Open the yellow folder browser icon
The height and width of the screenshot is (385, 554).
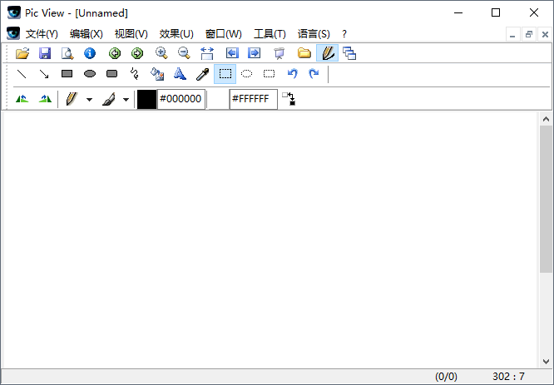(x=304, y=53)
